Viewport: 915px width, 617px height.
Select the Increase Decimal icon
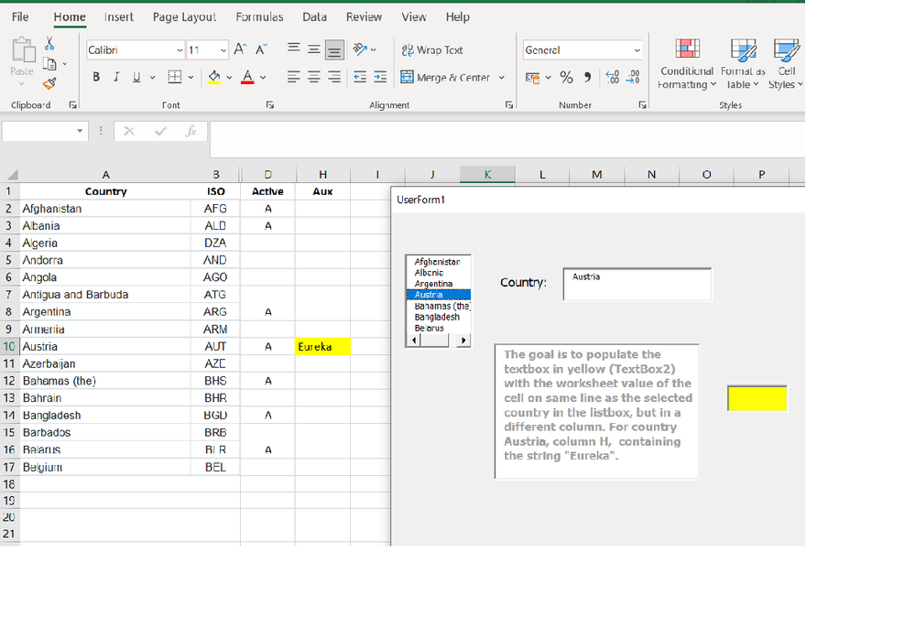click(x=611, y=78)
